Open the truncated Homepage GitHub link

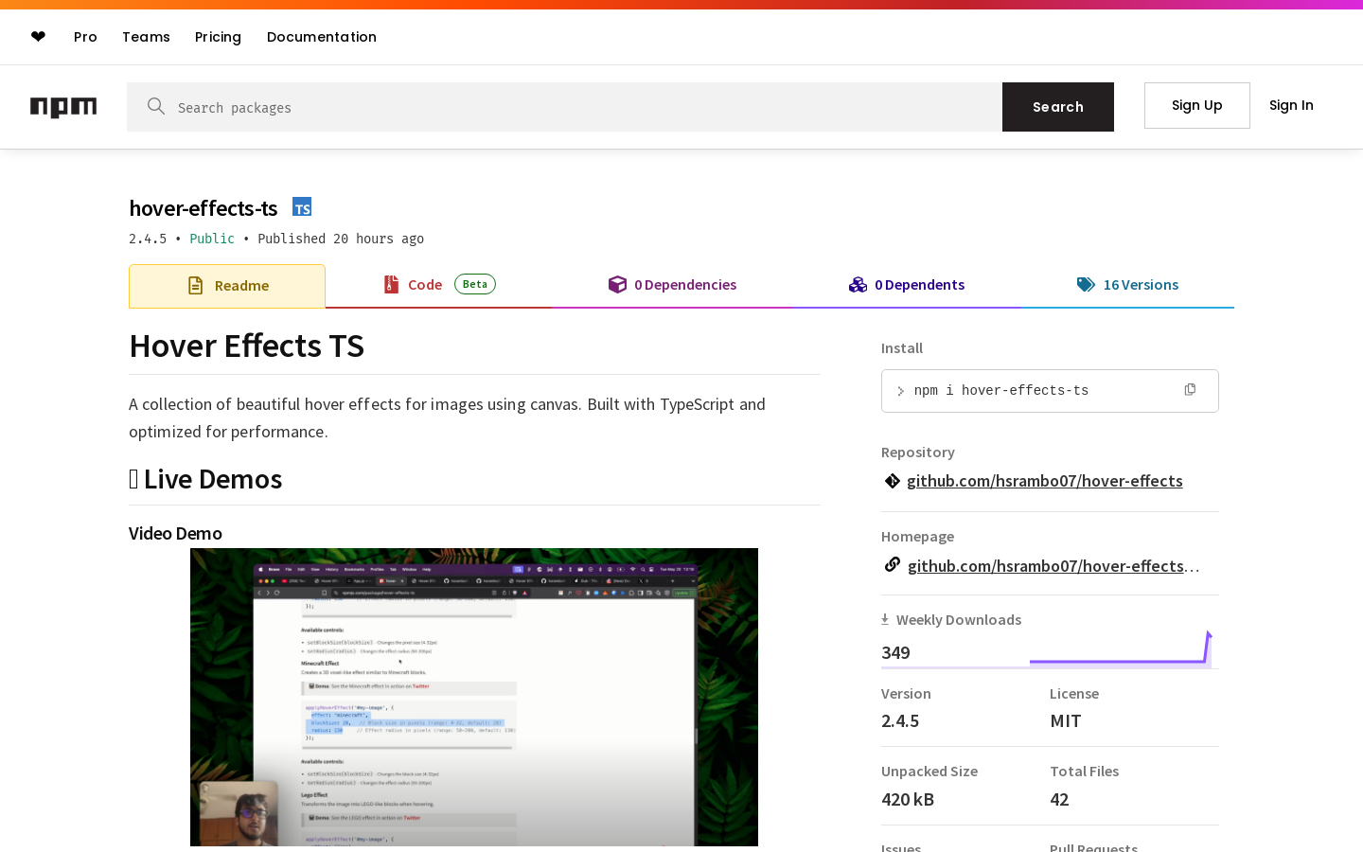tap(1053, 566)
